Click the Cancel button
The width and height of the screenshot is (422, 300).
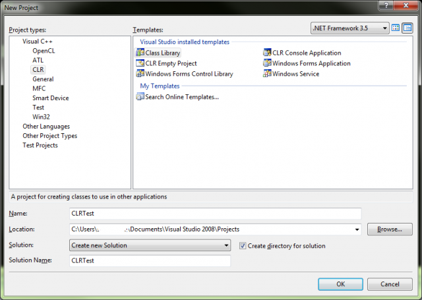coord(390,284)
